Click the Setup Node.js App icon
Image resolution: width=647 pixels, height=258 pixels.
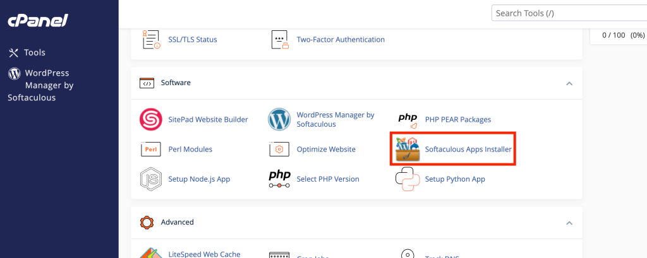[x=151, y=179]
